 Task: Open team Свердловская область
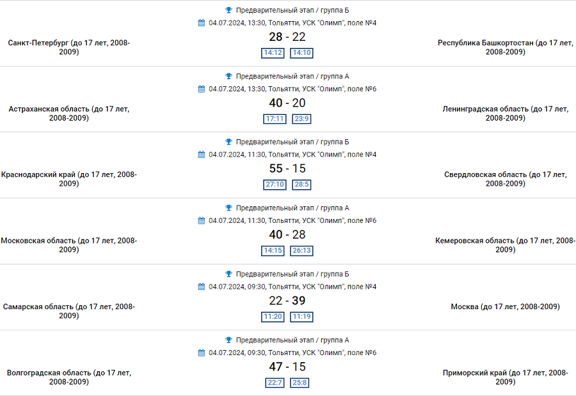(505, 179)
